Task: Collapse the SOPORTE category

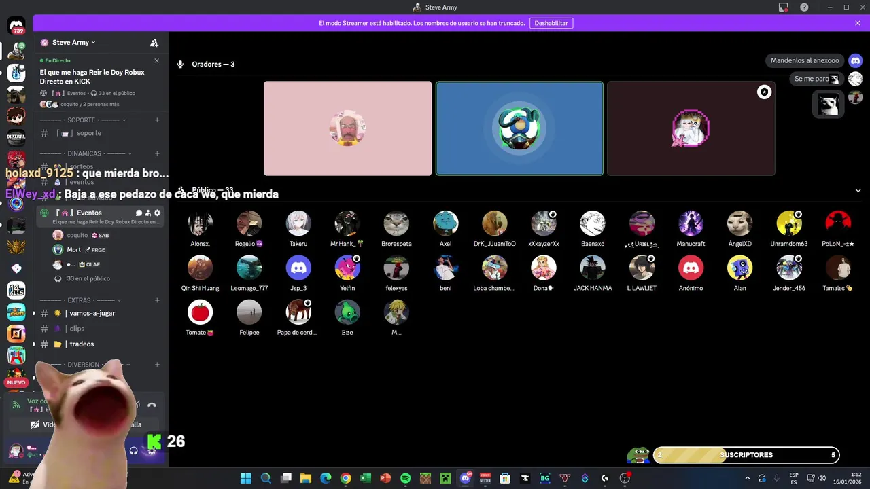Action: (85, 120)
